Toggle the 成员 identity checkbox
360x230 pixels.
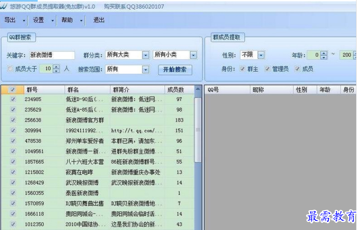tap(297, 69)
